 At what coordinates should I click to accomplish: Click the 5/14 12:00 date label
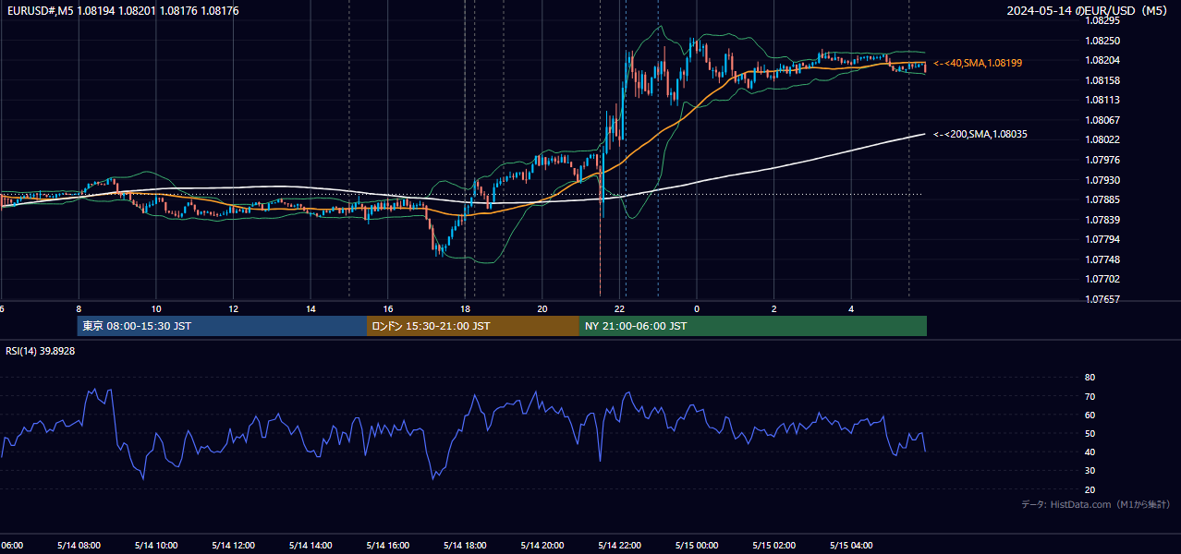click(233, 545)
